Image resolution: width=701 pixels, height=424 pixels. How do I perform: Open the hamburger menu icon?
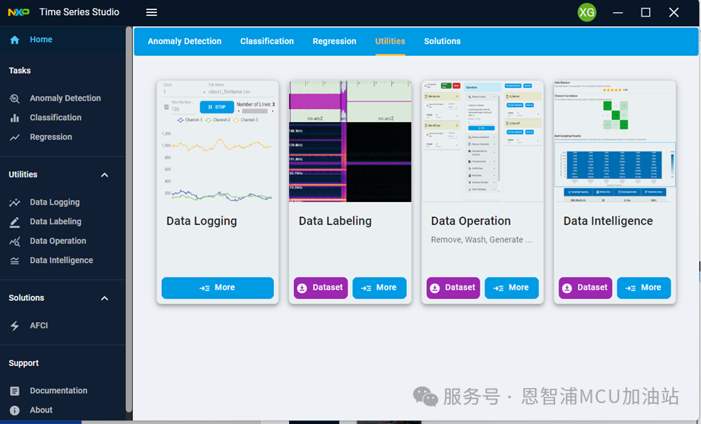coord(152,12)
